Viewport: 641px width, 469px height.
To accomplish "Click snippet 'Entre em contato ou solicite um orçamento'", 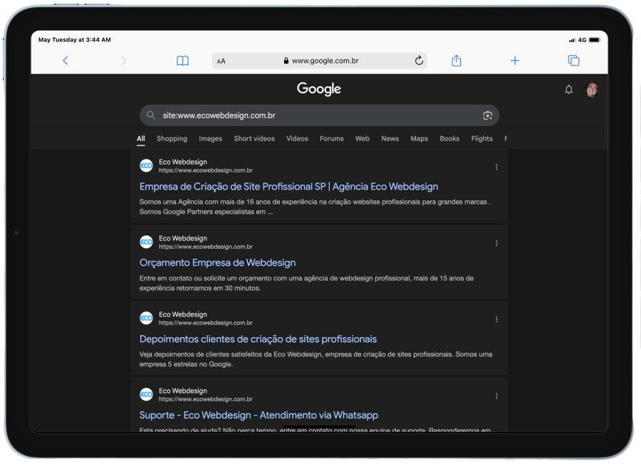I will click(306, 283).
